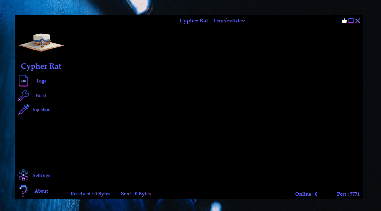Click the wrench icon beside Build
The height and width of the screenshot is (211, 381).
click(x=23, y=95)
